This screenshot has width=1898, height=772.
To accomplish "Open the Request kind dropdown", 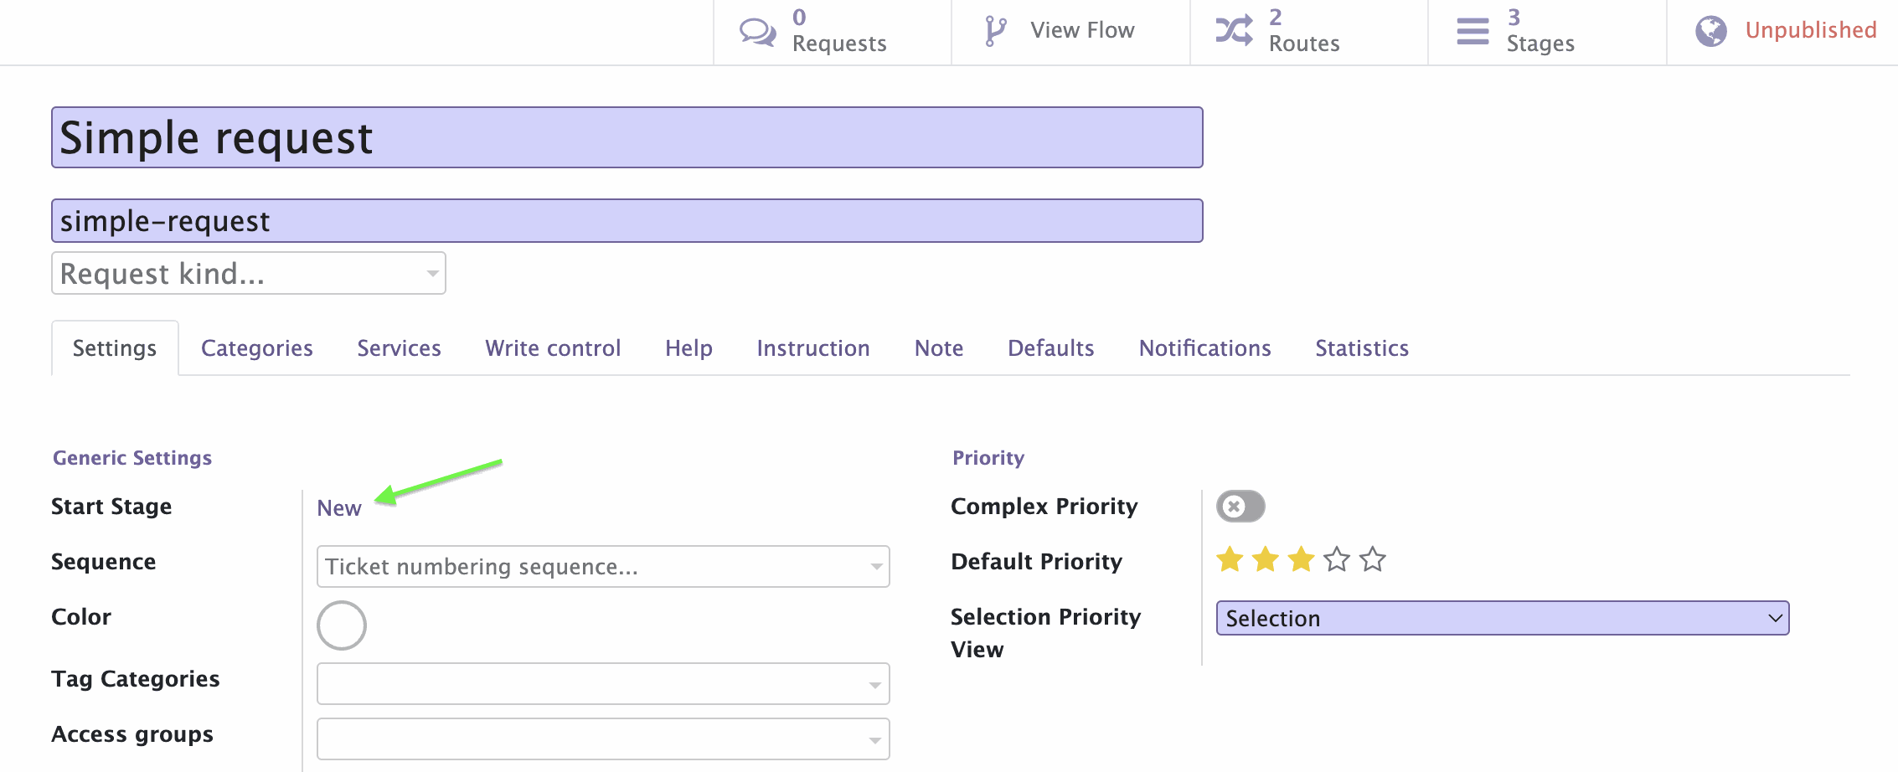I will click(249, 273).
